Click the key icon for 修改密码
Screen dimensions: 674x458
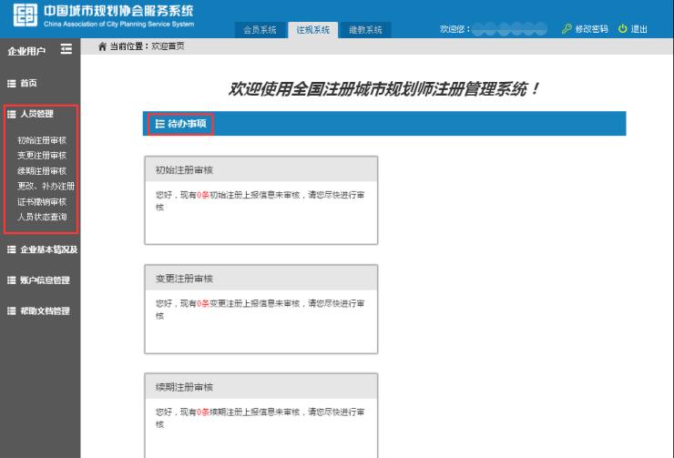pos(567,29)
